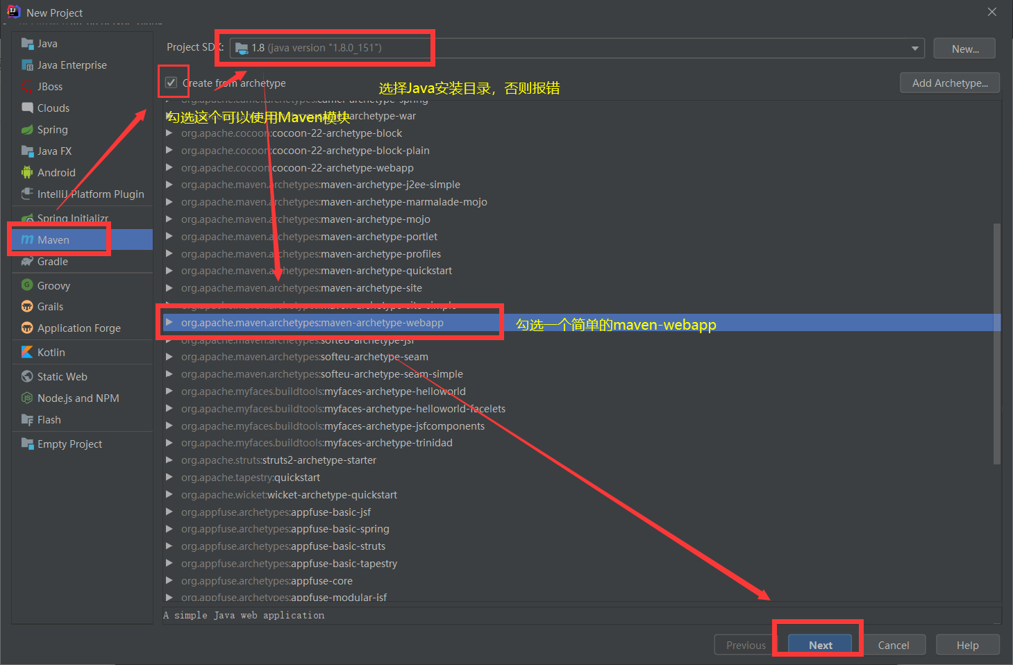Expand cocoon-22-archetype-webapp node

(169, 167)
